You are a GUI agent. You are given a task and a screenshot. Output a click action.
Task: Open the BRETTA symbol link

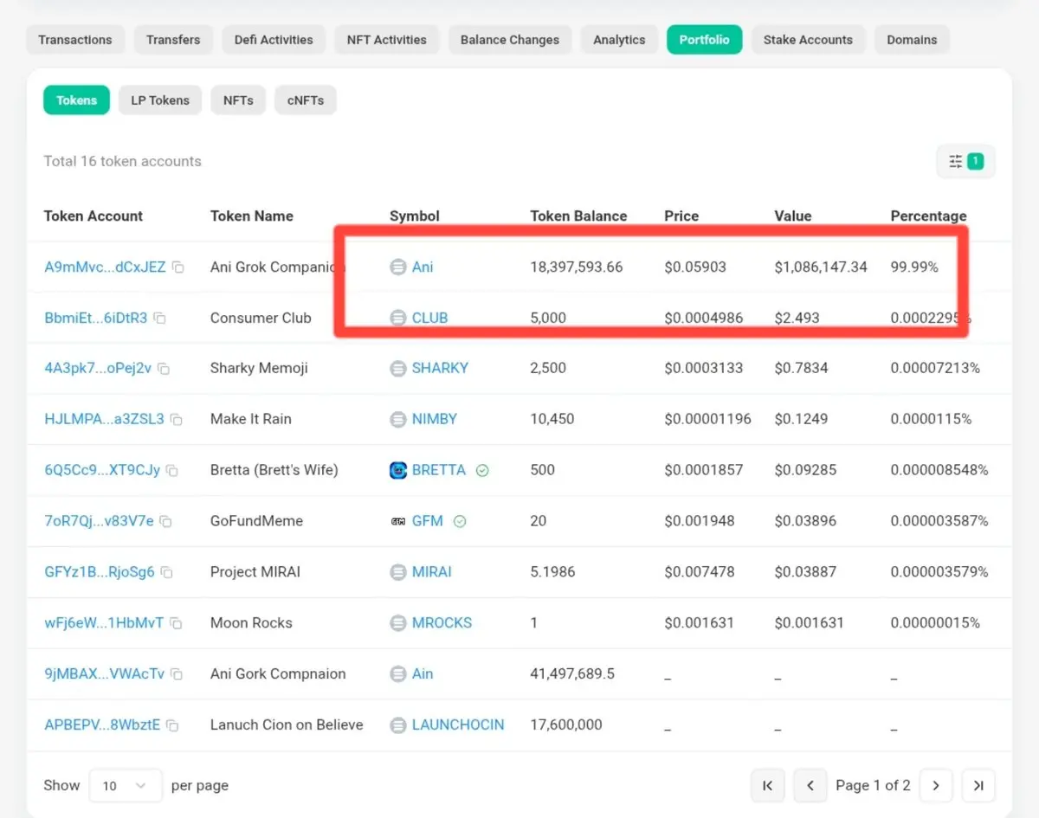coord(439,471)
